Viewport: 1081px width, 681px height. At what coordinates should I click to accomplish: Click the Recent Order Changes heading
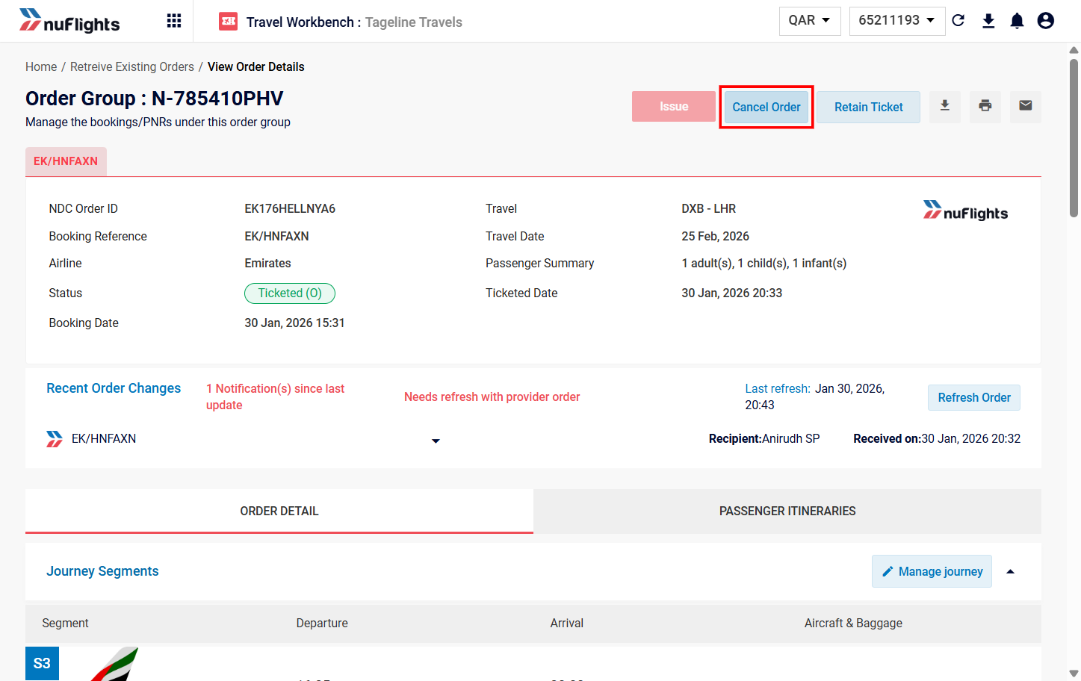(114, 388)
